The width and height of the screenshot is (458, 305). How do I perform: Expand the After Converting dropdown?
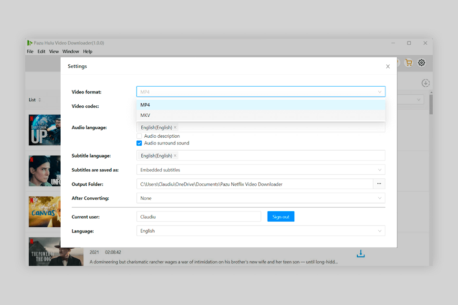click(261, 198)
